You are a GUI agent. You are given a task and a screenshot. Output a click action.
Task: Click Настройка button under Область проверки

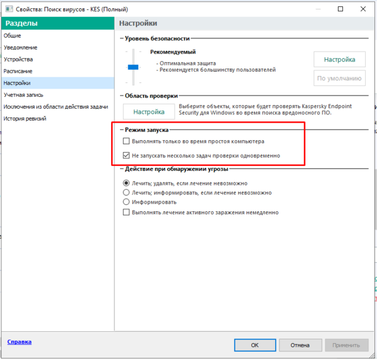[149, 112]
